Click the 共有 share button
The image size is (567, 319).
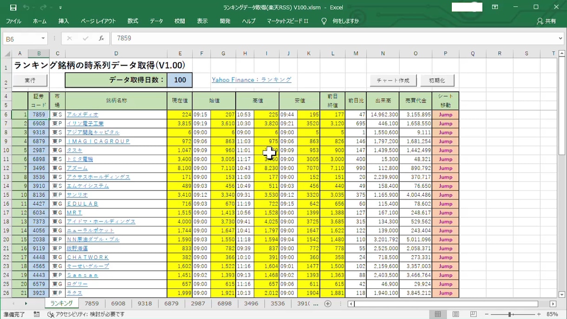(546, 21)
